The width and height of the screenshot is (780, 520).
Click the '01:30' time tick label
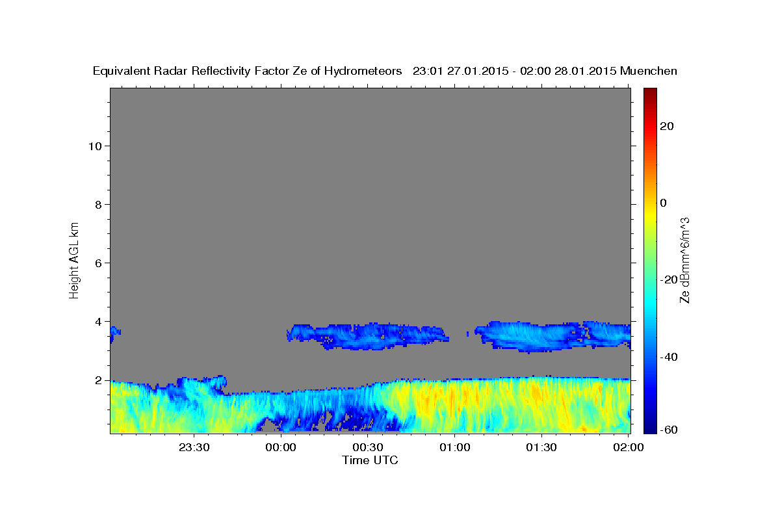click(x=541, y=447)
